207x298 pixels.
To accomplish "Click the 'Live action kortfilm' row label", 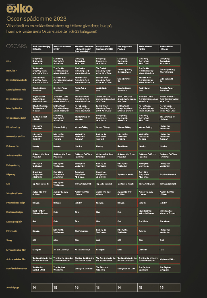I will (x=16, y=250).
